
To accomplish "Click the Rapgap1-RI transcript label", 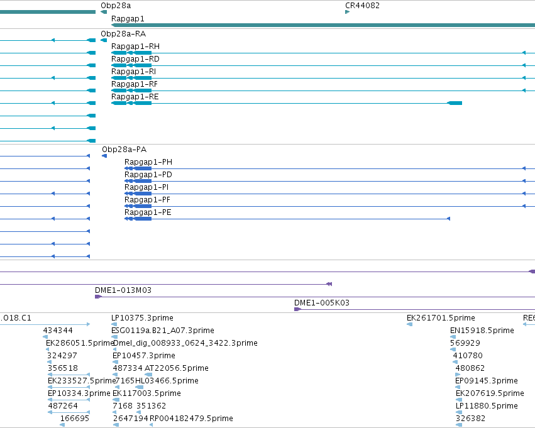I will click(133, 72).
